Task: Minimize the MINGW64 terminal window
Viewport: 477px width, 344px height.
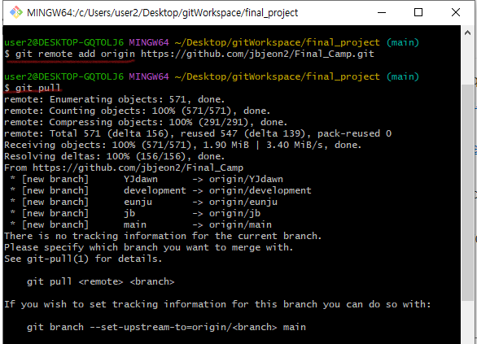Action: tap(382, 12)
